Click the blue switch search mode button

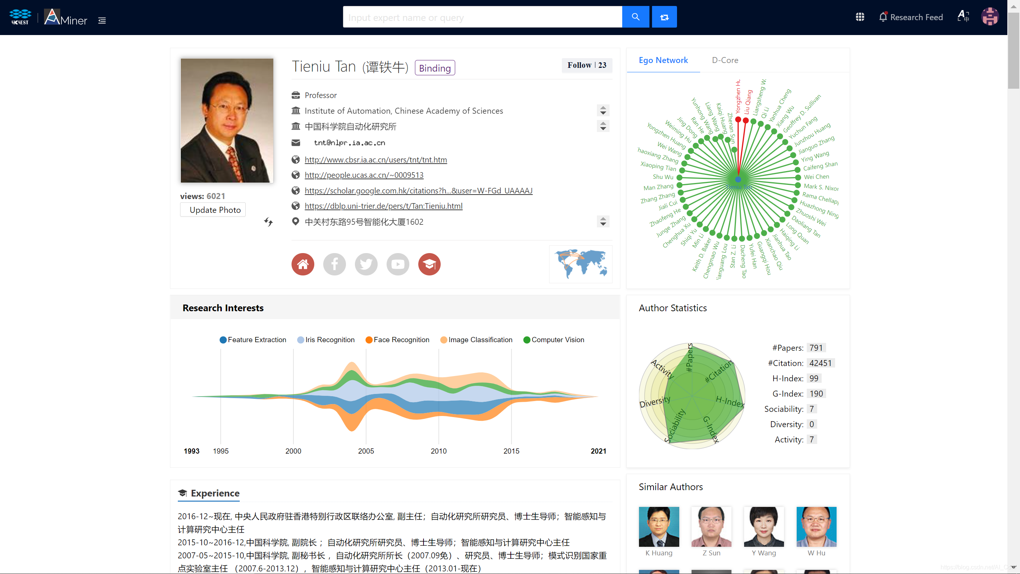coord(664,17)
